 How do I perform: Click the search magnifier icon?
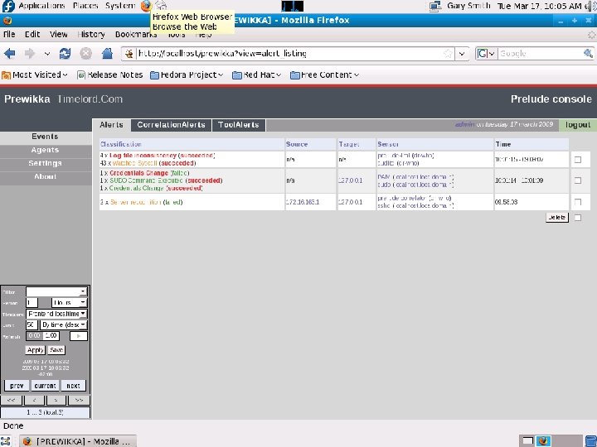tap(588, 54)
